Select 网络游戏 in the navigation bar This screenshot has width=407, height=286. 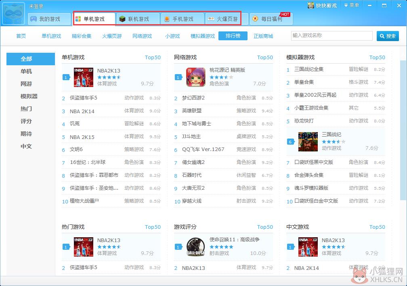click(x=142, y=36)
